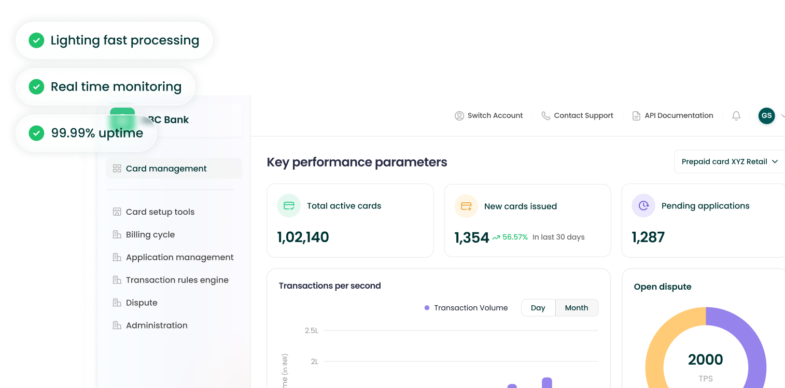
Task: Click the "Lighting fast processing" badge
Action: [x=114, y=40]
